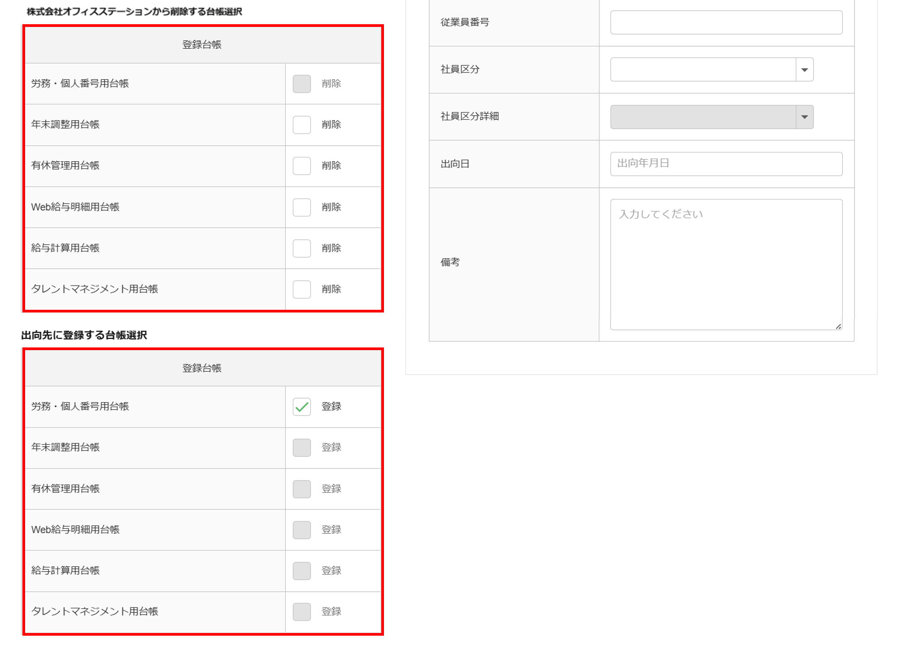Check 削除 for タレントマネジメント用台帳
The image size is (898, 646).
tap(301, 289)
